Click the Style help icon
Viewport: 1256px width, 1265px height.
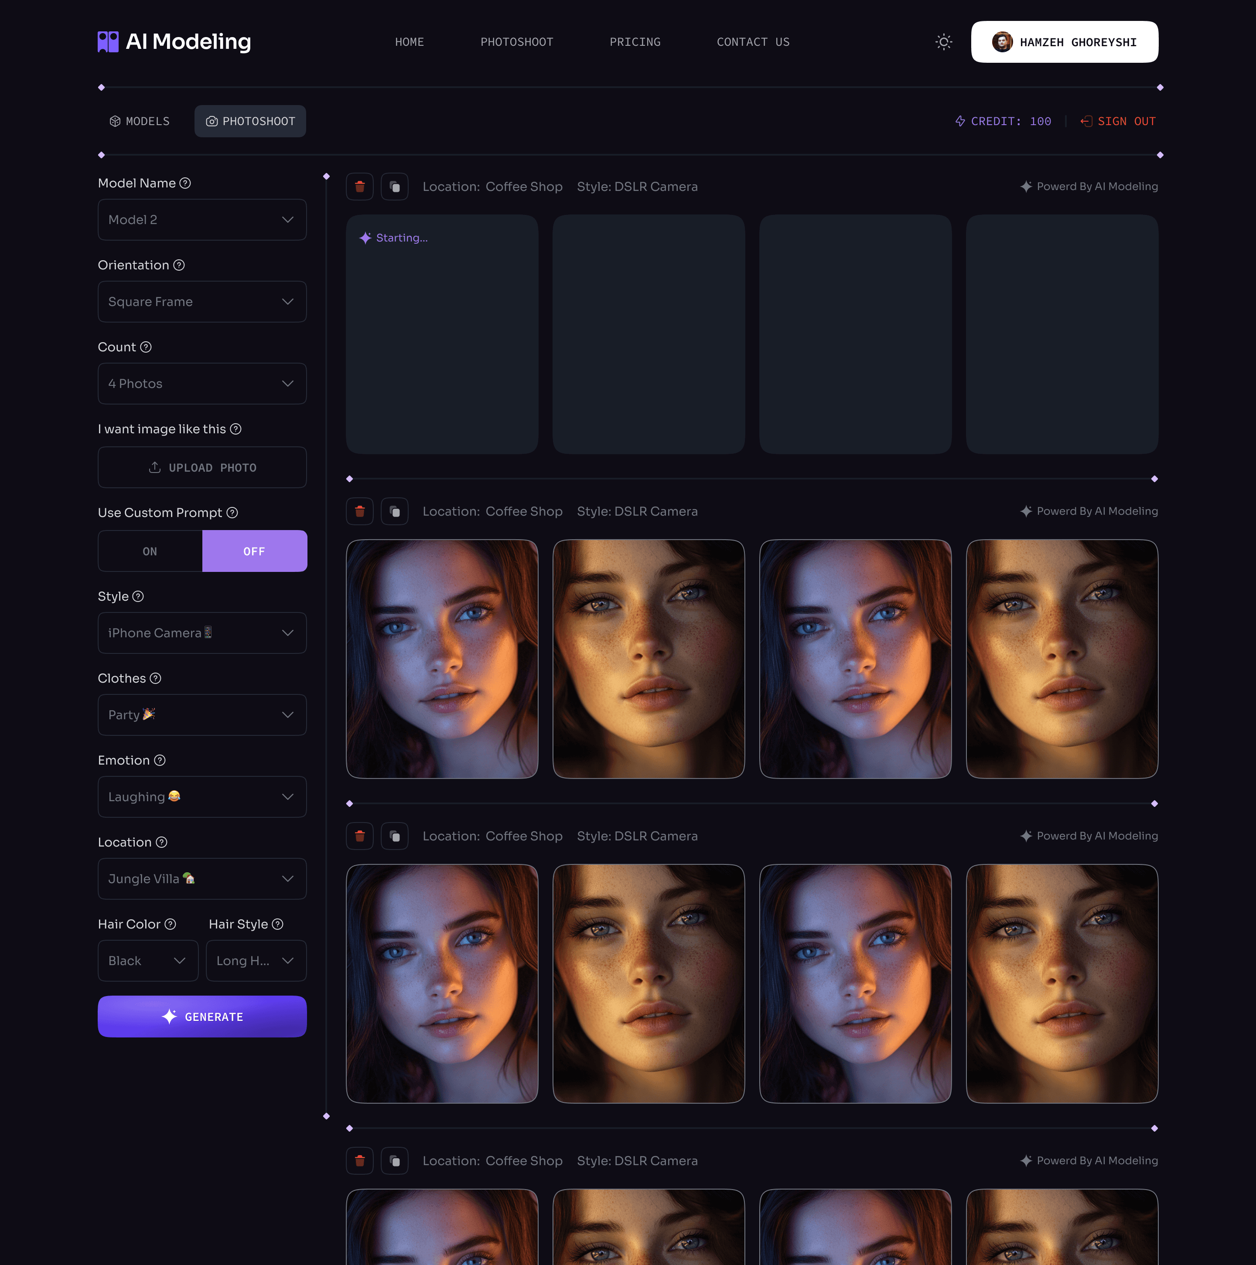point(138,596)
